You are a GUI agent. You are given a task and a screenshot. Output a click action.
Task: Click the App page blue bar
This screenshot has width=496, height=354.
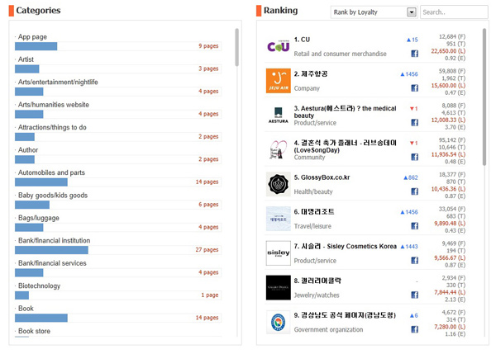36,46
